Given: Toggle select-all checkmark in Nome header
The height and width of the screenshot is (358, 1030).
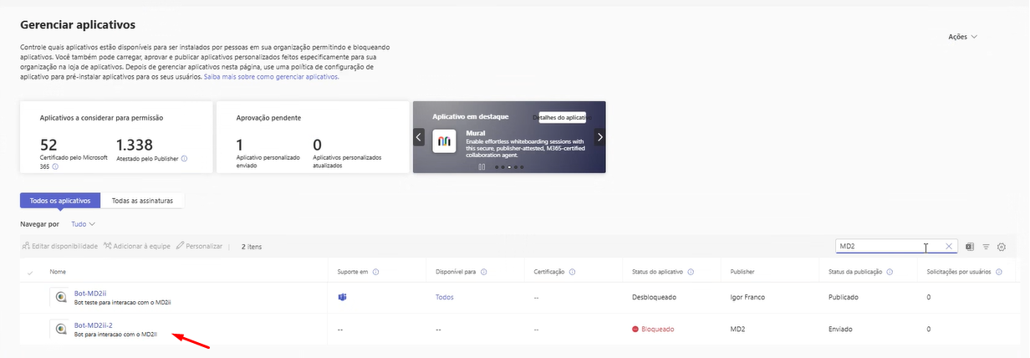Looking at the screenshot, I should tap(32, 272).
